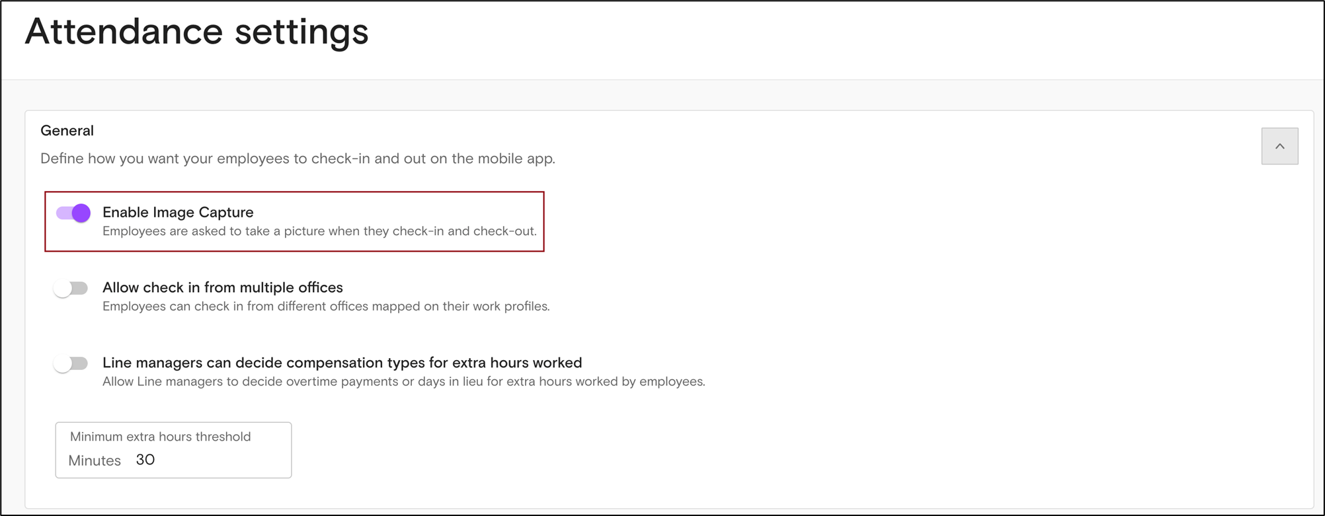
Task: Click the General section title
Action: coord(67,130)
